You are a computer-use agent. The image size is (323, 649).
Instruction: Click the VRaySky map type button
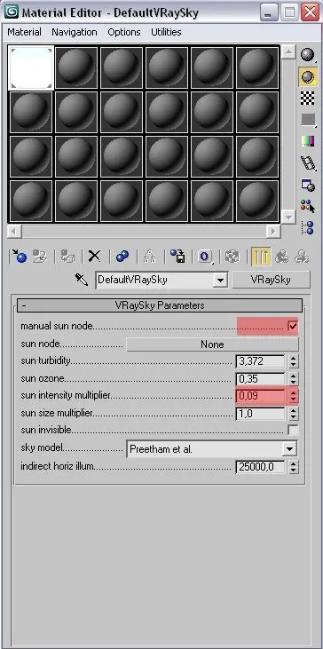[x=271, y=280]
